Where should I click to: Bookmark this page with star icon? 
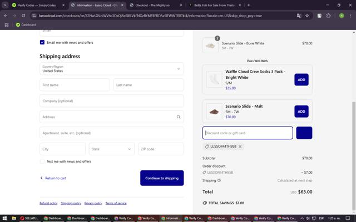(307, 16)
